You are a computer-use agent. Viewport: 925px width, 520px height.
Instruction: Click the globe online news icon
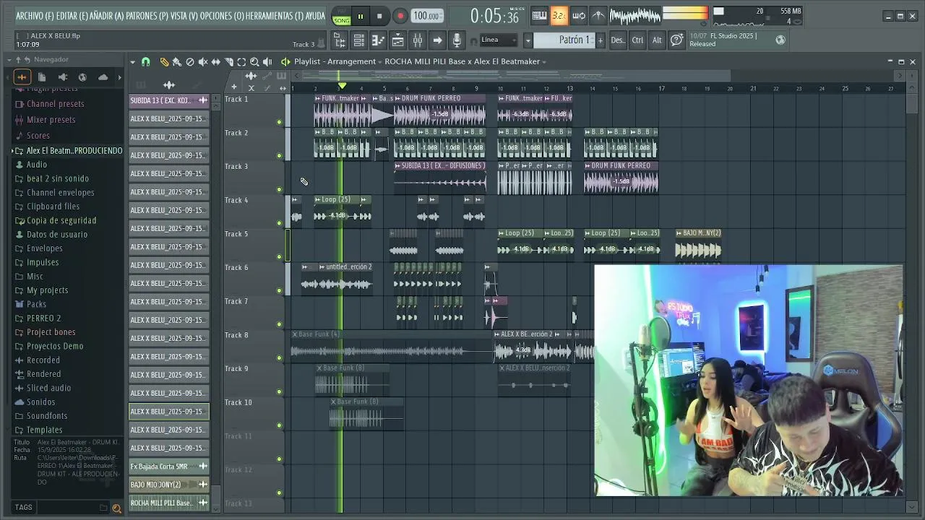click(780, 40)
